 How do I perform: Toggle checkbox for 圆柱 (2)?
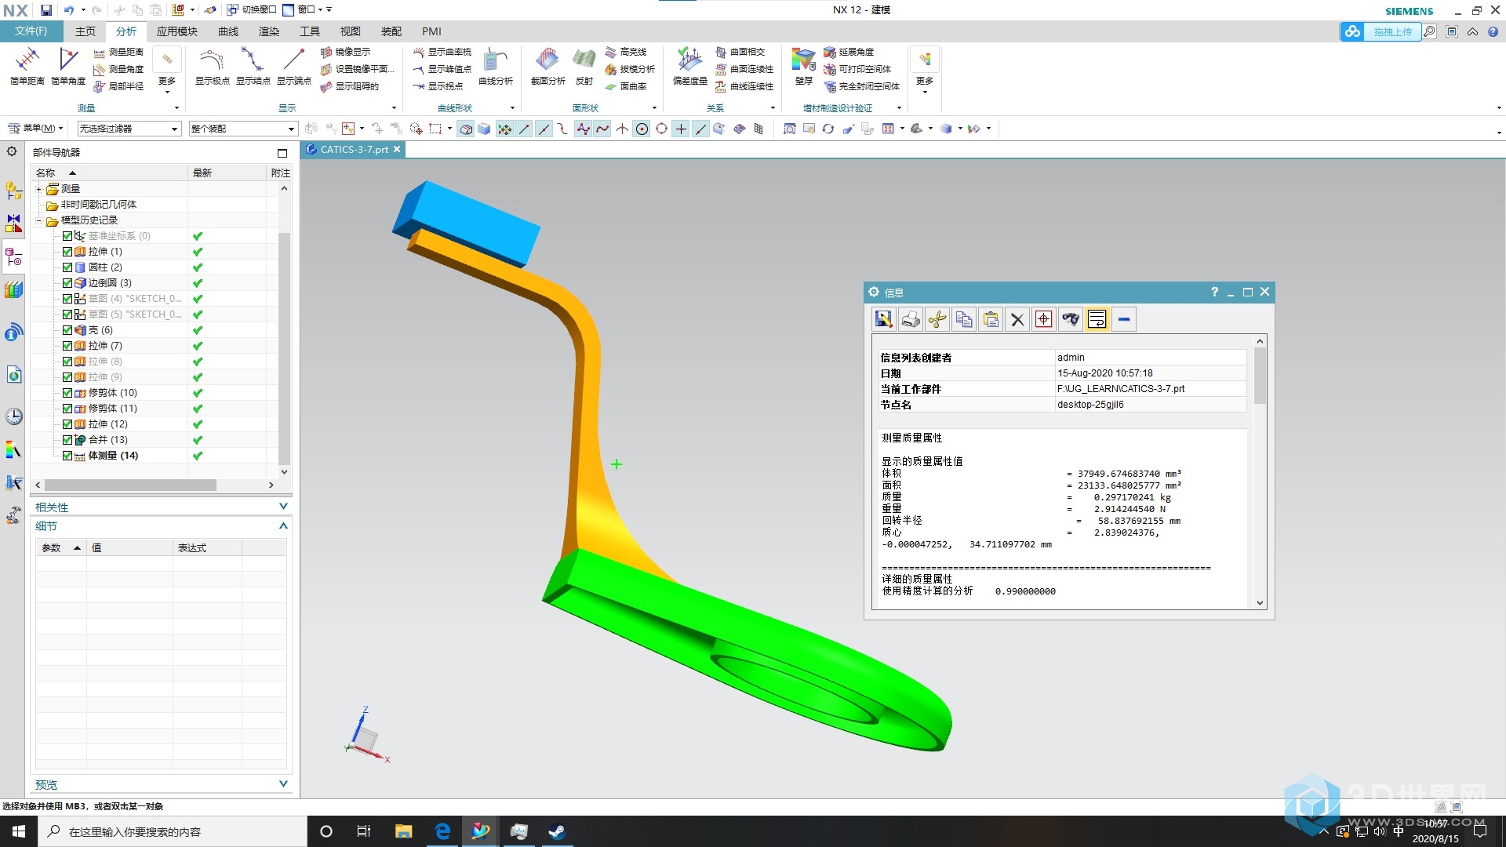[x=67, y=267]
